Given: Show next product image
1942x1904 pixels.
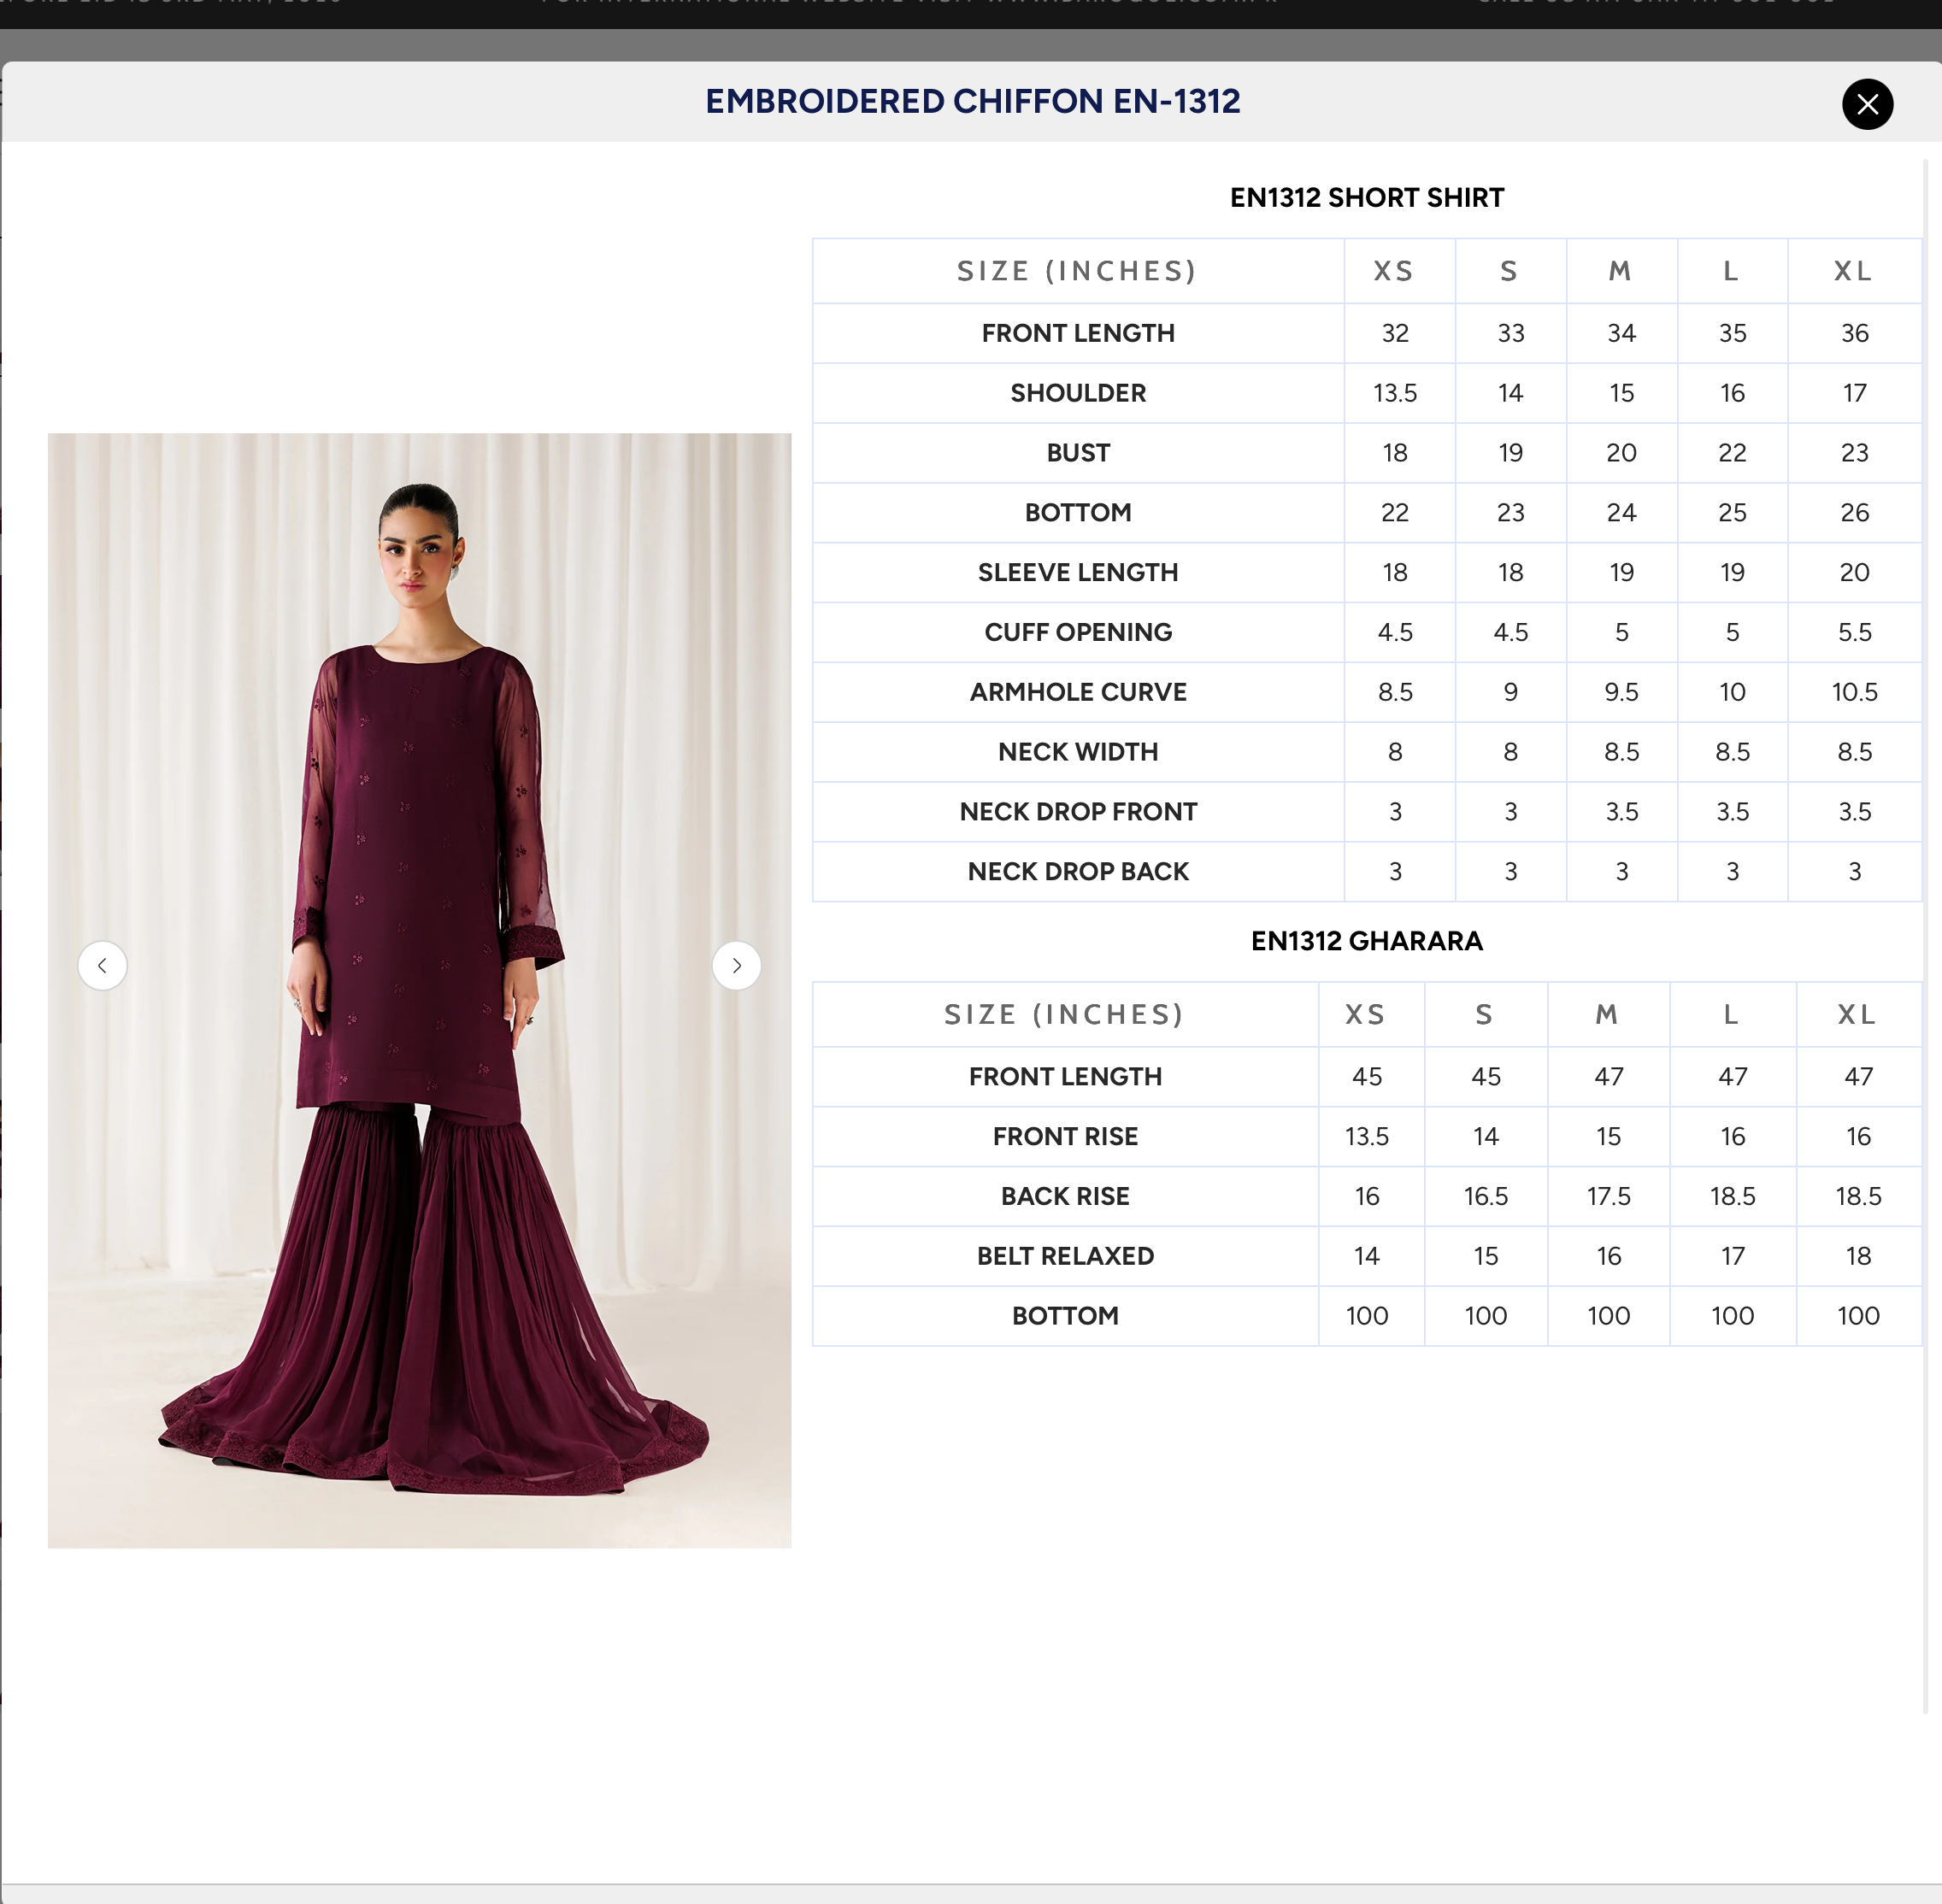Looking at the screenshot, I should [x=736, y=965].
